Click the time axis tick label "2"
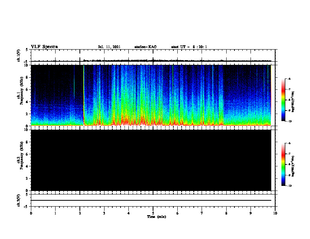Screen dimensions: 310x239 point(80,213)
